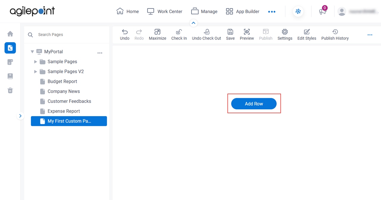Go to Home menu

[x=127, y=11]
